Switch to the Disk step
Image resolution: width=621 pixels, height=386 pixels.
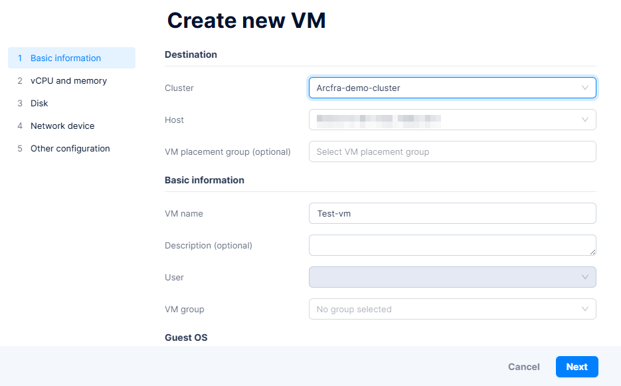(x=39, y=103)
